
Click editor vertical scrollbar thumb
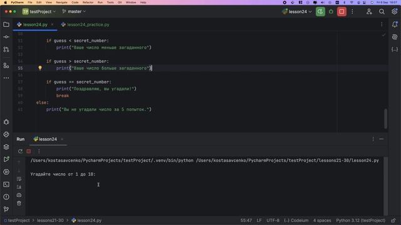coord(386,119)
